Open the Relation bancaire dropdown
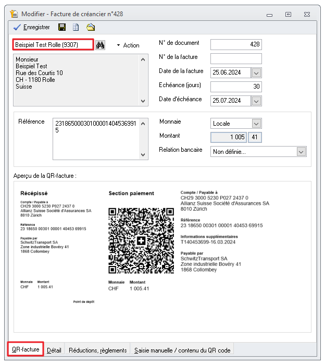This screenshot has height=364, width=325. (301, 152)
